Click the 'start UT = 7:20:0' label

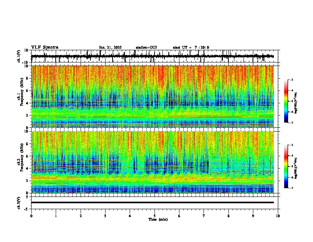[x=191, y=47]
